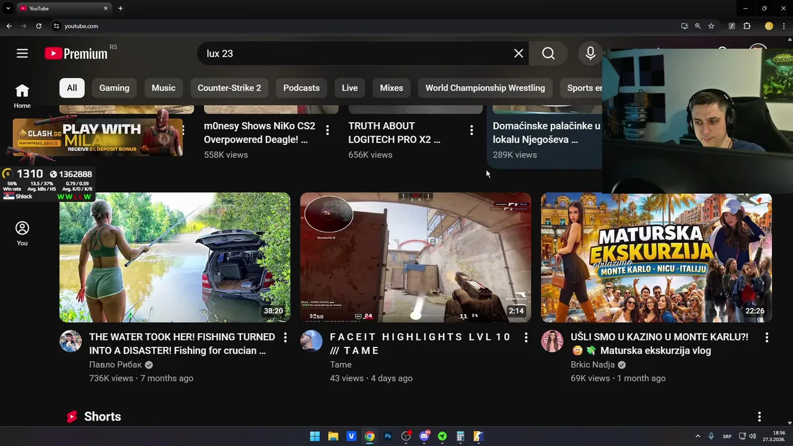This screenshot has height=446, width=793.
Task: Open Domaćinske palačinke video title
Action: click(546, 133)
